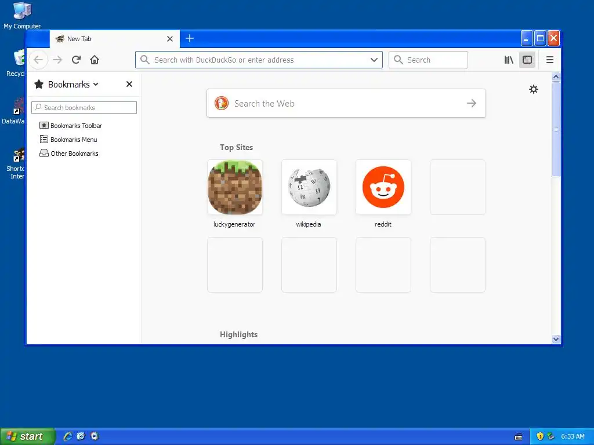Open the hamburger application menu
594x445 pixels.
click(550, 60)
